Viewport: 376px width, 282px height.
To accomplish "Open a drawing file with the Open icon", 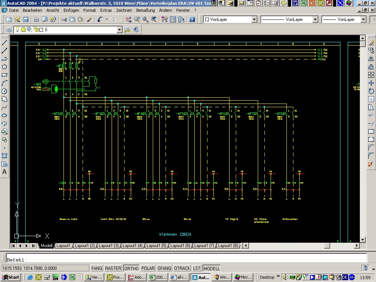I will pyautogui.click(x=17, y=19).
